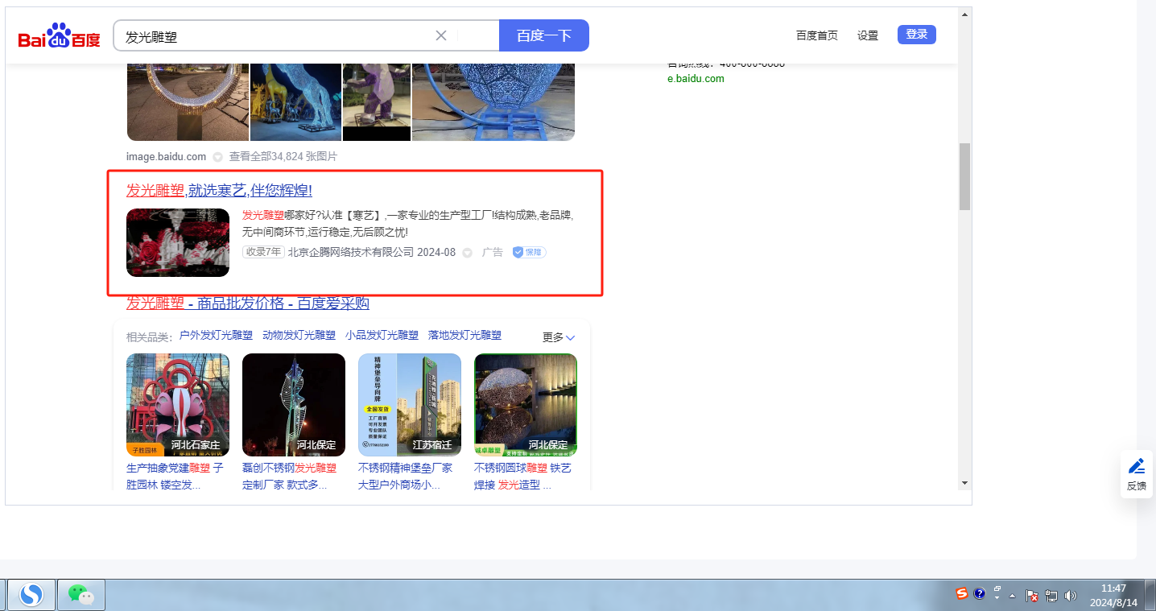Image resolution: width=1156 pixels, height=611 pixels.
Task: Select the 落地发灯光雕塑 category
Action: (464, 336)
